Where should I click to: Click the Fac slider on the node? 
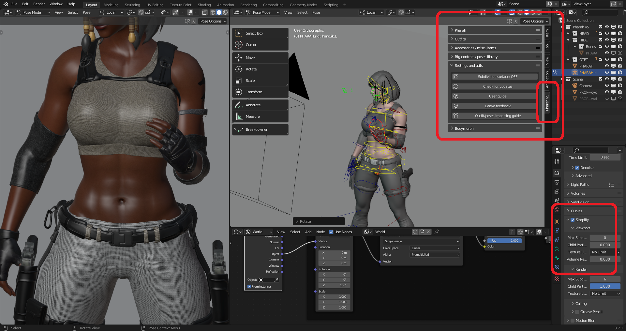(505, 241)
